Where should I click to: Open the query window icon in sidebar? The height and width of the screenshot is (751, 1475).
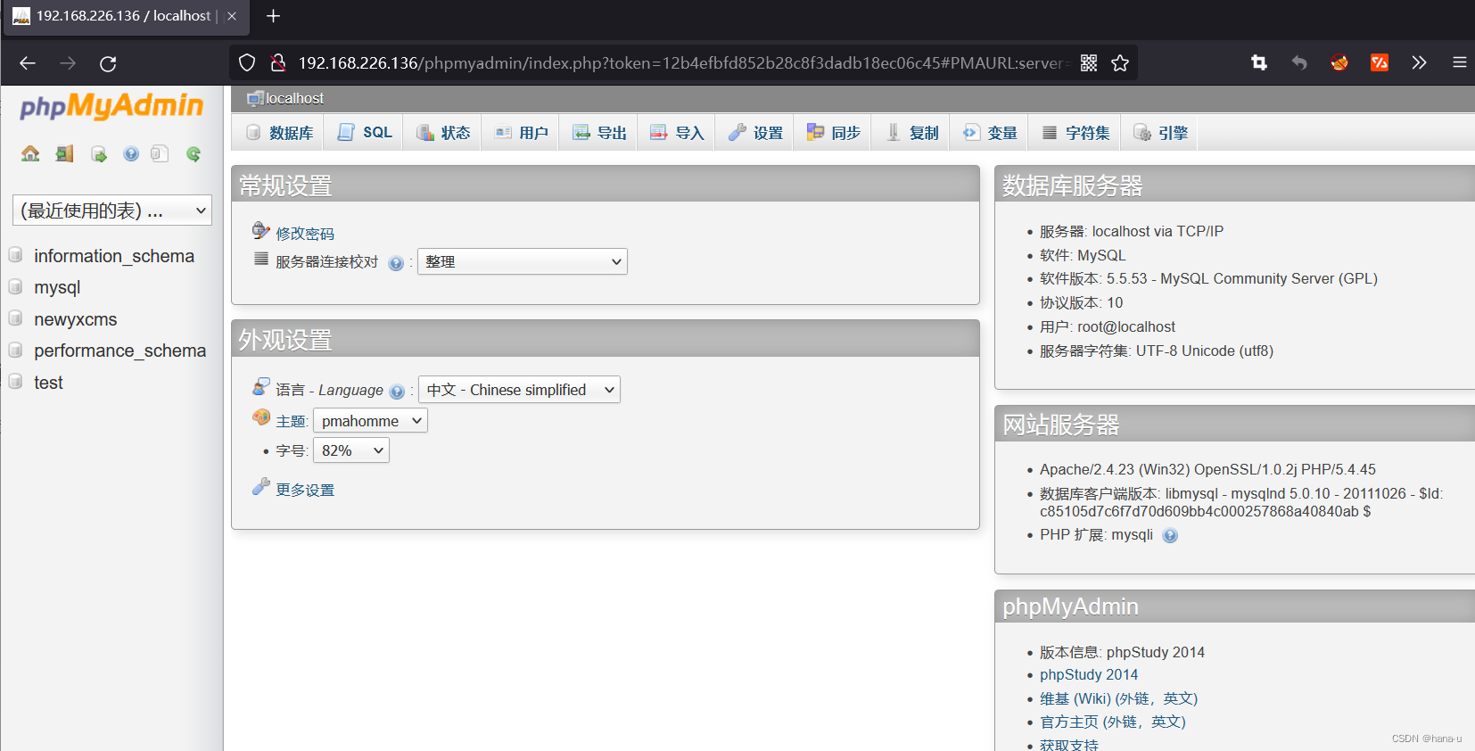pos(98,154)
